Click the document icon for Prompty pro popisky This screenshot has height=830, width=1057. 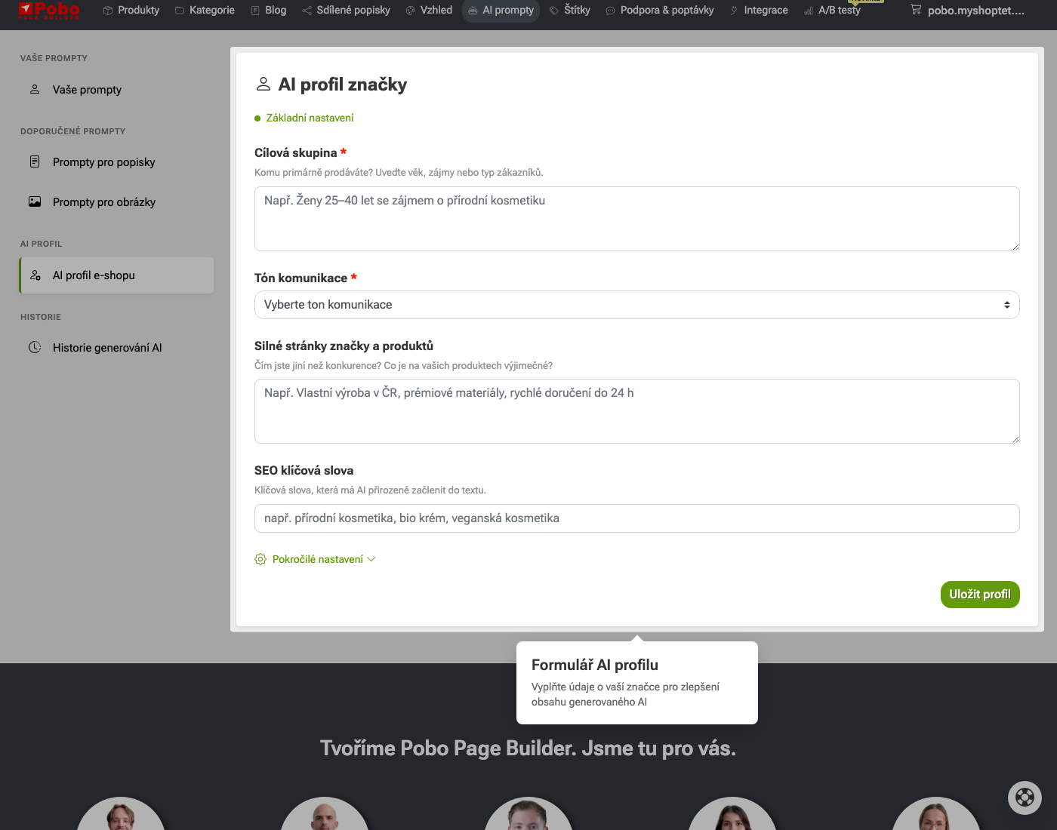[x=35, y=162]
